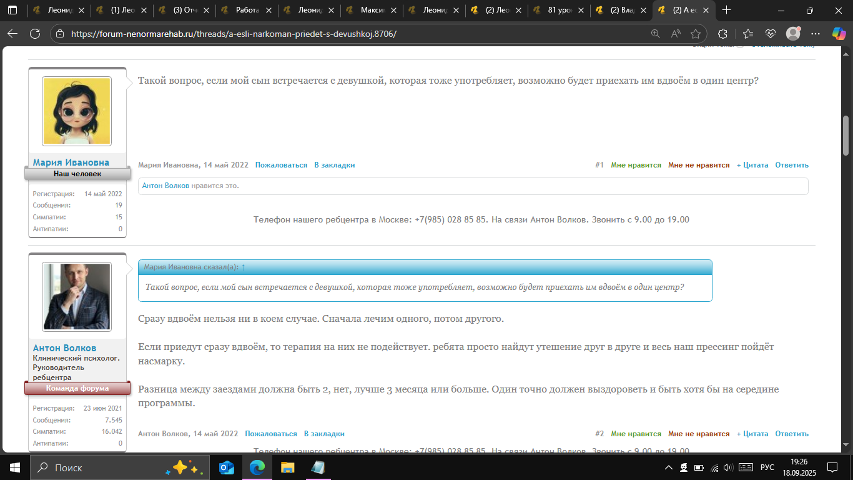The image size is (853, 480).
Task: Expand the hidden system tray icons chevron
Action: (x=668, y=467)
